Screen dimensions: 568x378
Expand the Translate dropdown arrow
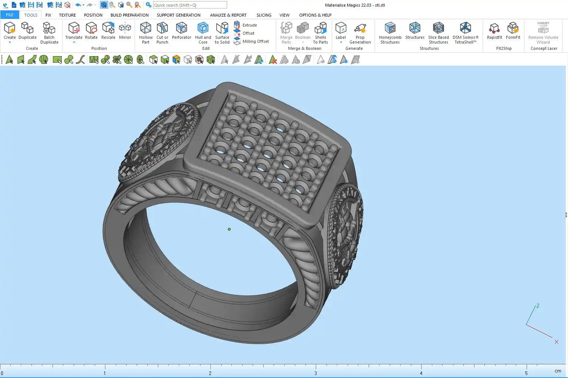(x=74, y=42)
